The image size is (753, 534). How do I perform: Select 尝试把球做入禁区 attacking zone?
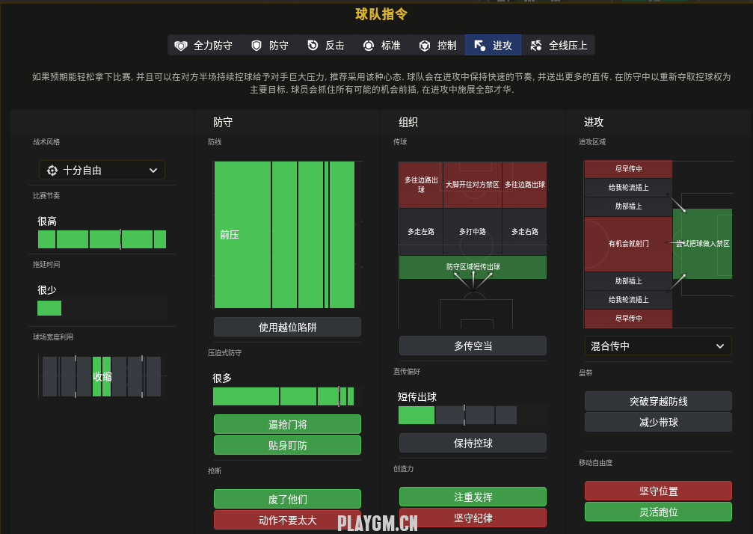pos(703,244)
